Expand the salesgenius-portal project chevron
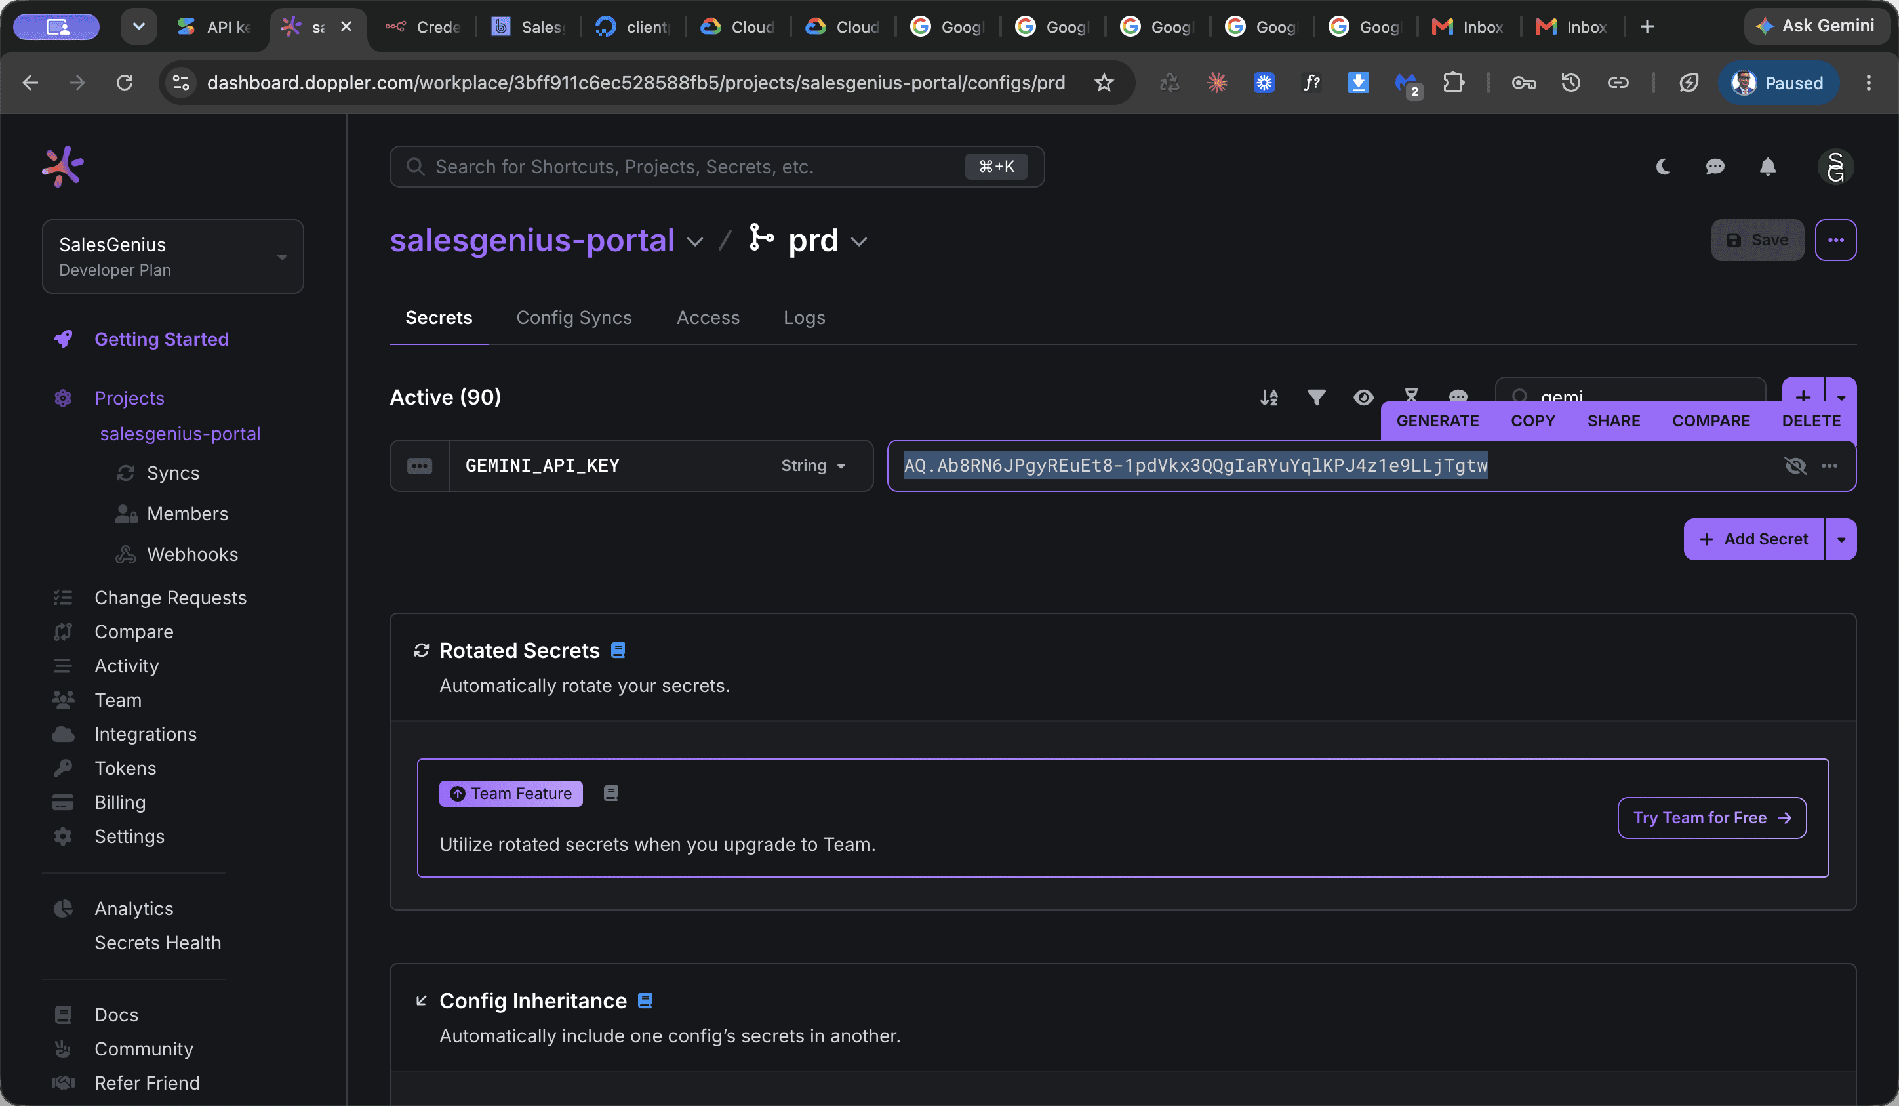The height and width of the screenshot is (1106, 1899). 695,242
